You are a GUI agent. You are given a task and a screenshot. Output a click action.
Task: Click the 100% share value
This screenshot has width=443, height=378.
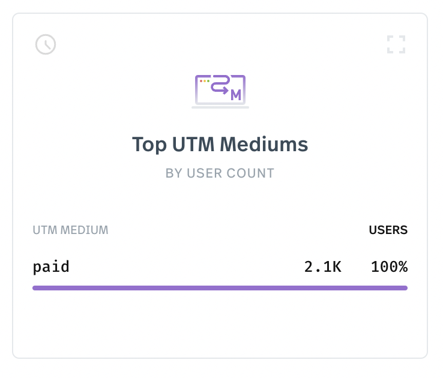click(x=389, y=267)
